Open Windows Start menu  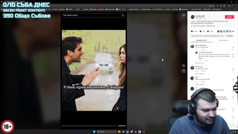pyautogui.click(x=94, y=132)
